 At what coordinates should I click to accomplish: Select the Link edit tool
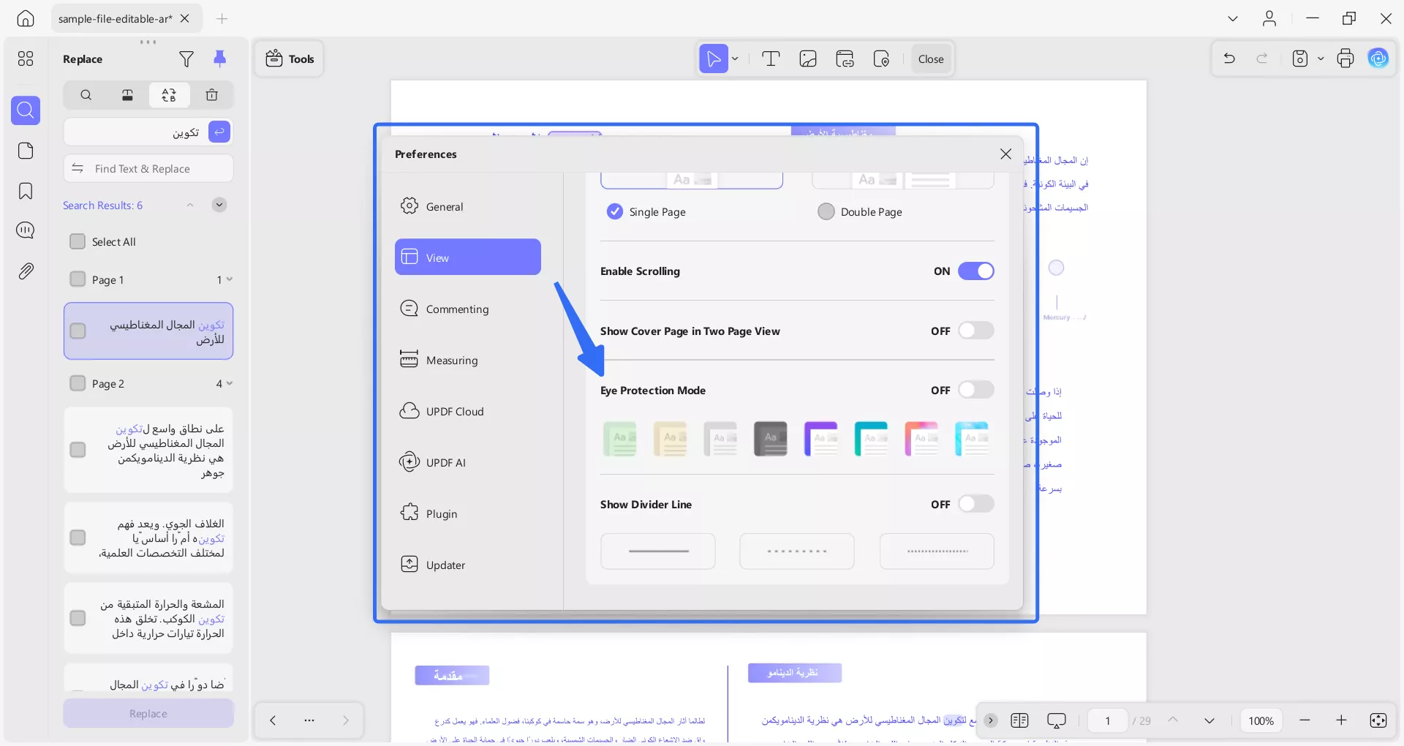(845, 59)
